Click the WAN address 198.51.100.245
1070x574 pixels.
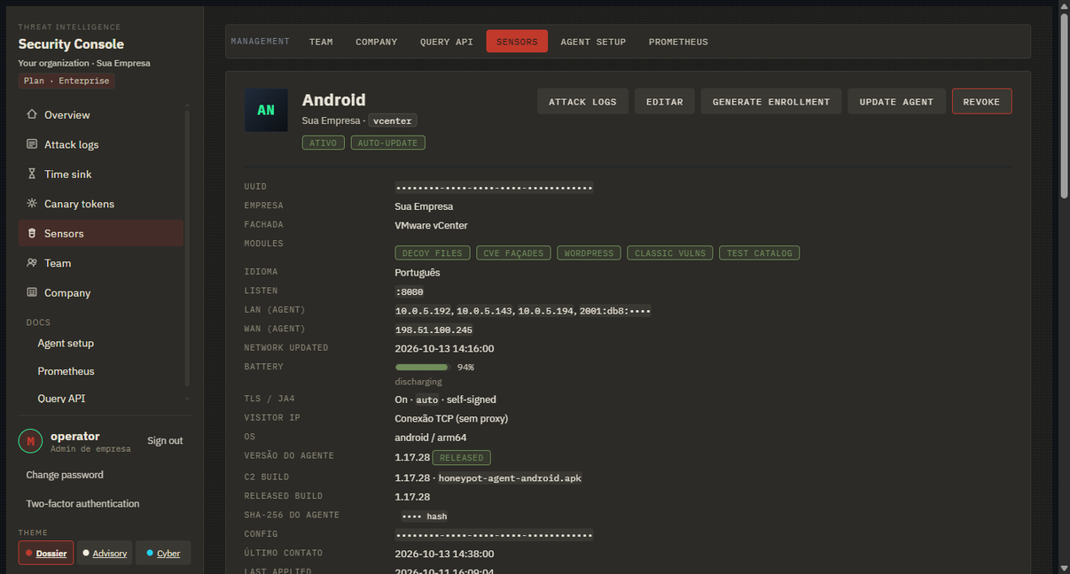point(434,330)
